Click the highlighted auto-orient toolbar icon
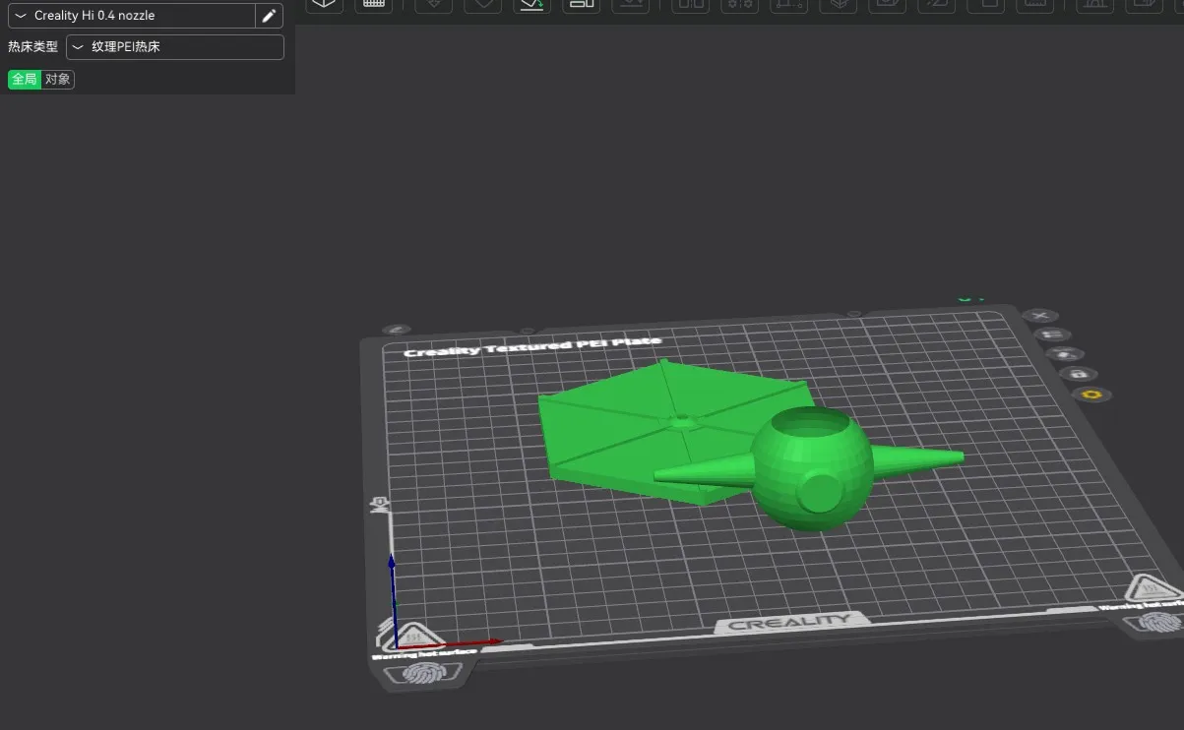The image size is (1184, 730). [x=532, y=4]
